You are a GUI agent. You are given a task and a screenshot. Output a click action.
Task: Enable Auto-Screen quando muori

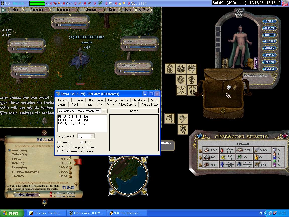click(x=59, y=151)
